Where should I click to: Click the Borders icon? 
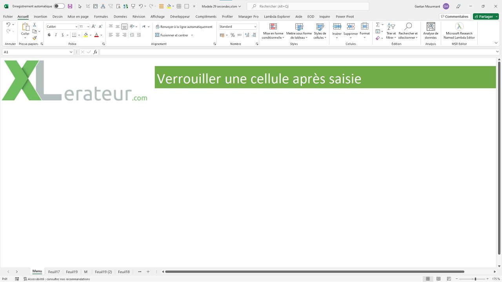tap(74, 35)
